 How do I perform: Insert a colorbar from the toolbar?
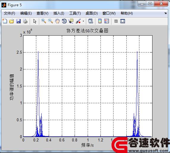tap(100, 21)
